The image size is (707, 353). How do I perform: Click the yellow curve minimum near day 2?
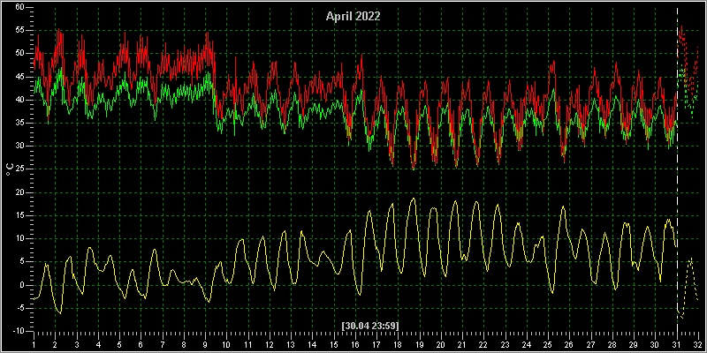(x=60, y=312)
